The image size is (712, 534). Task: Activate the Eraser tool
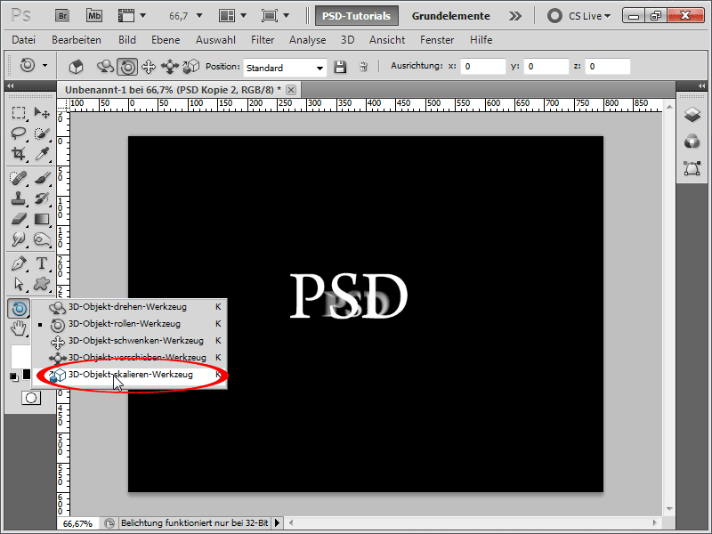pos(19,219)
